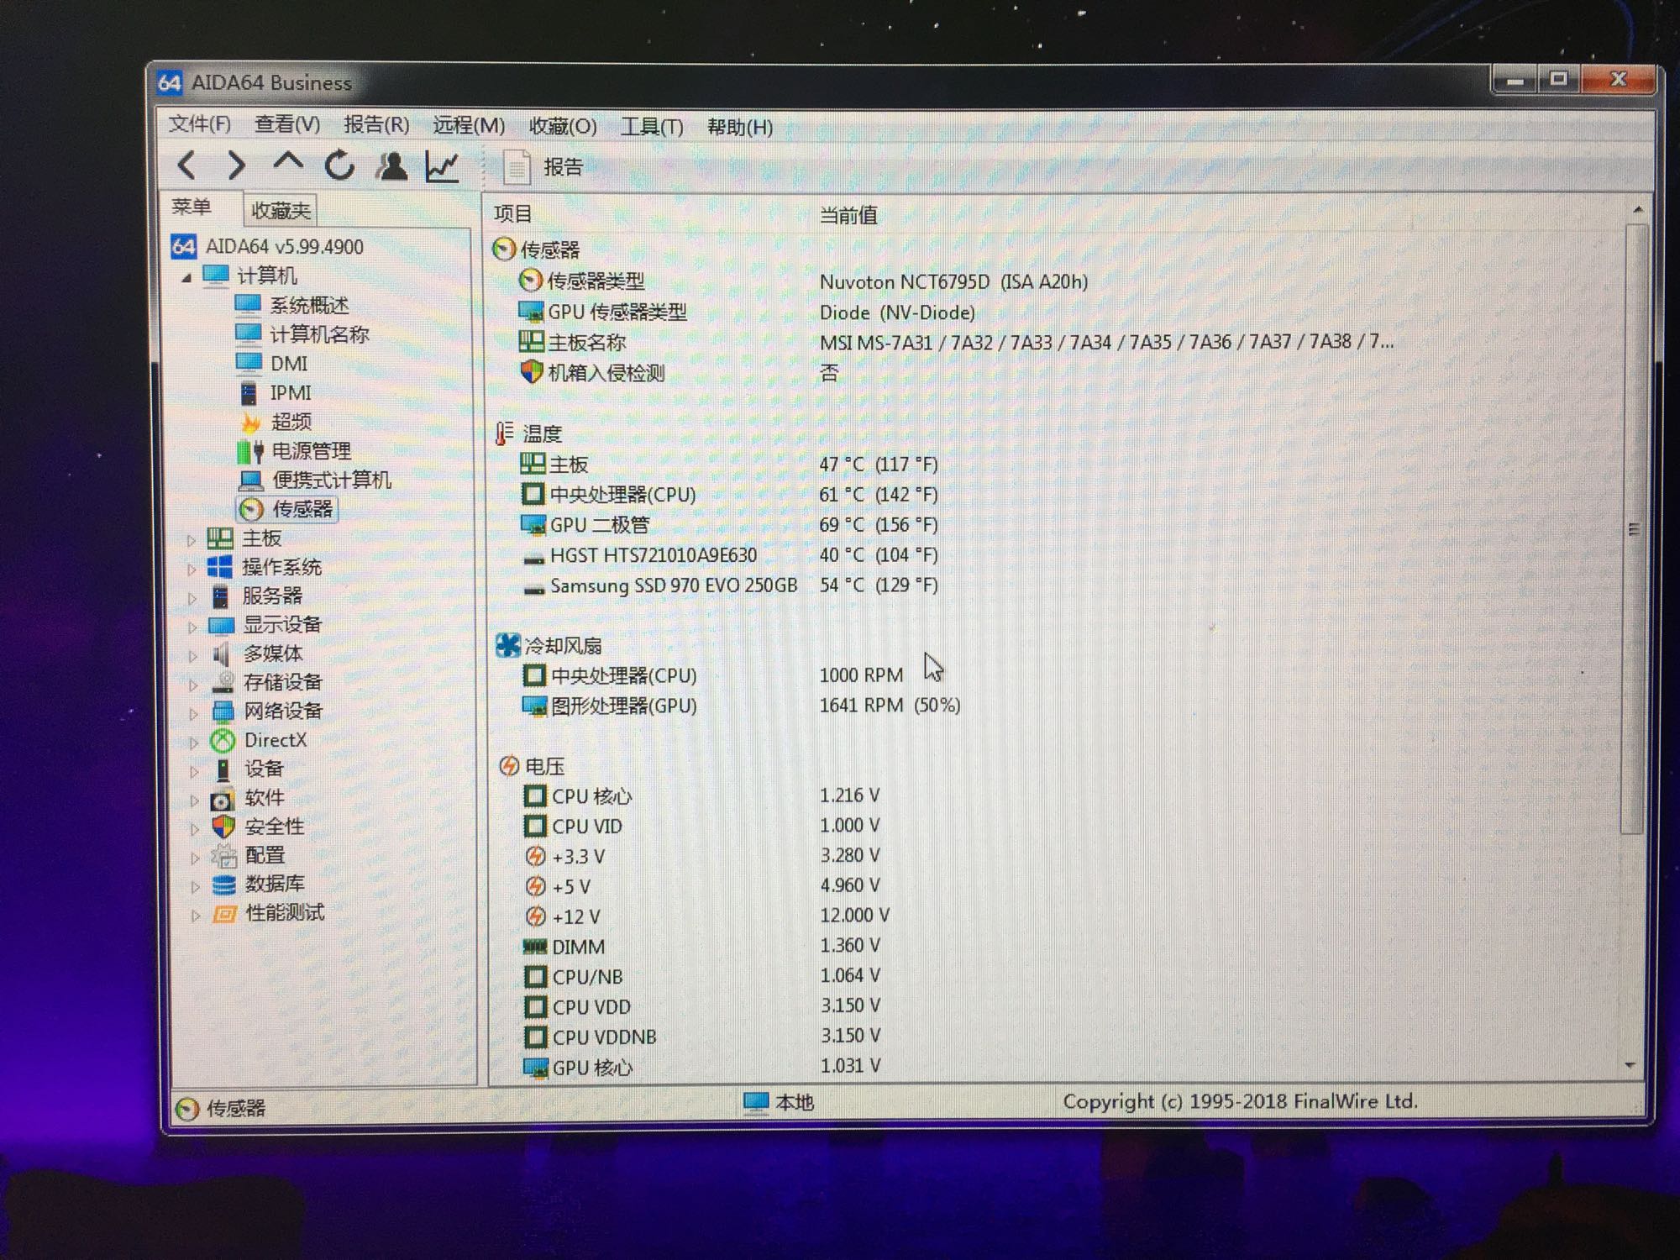1680x1260 pixels.
Task: Open the 帮助(H) menu
Action: [740, 127]
